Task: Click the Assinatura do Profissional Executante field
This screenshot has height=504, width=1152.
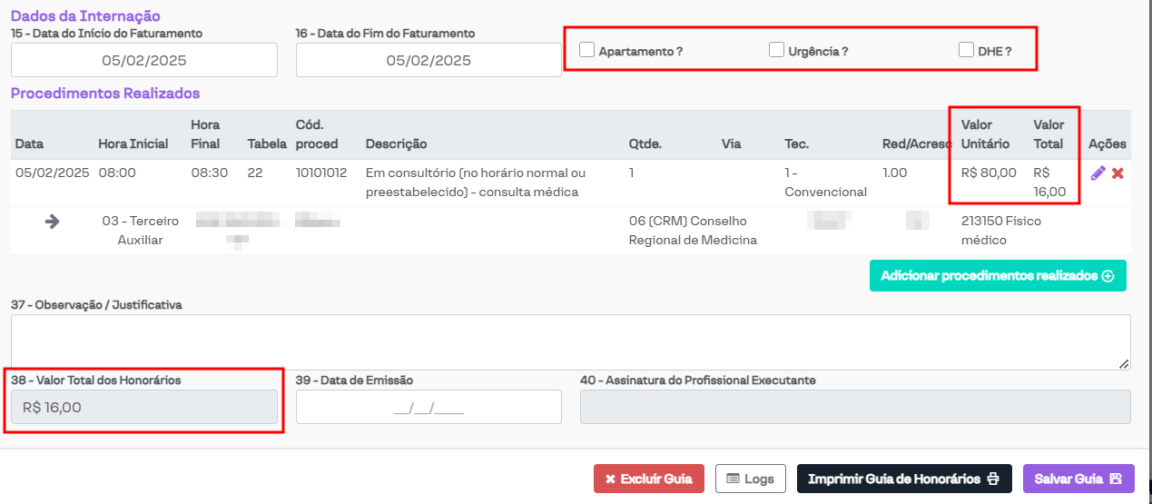Action: click(855, 408)
